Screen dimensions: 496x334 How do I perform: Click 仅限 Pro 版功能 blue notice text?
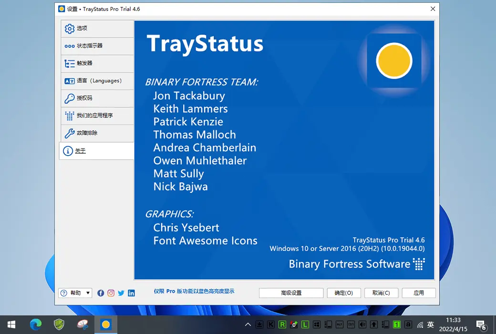pos(194,291)
